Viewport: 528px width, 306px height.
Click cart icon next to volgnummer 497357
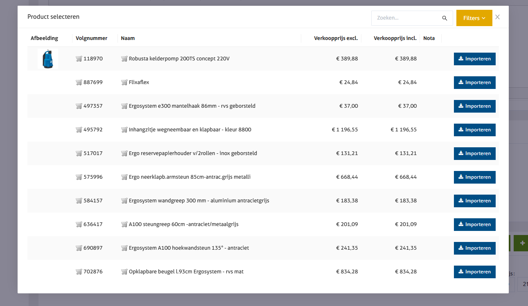(x=79, y=106)
